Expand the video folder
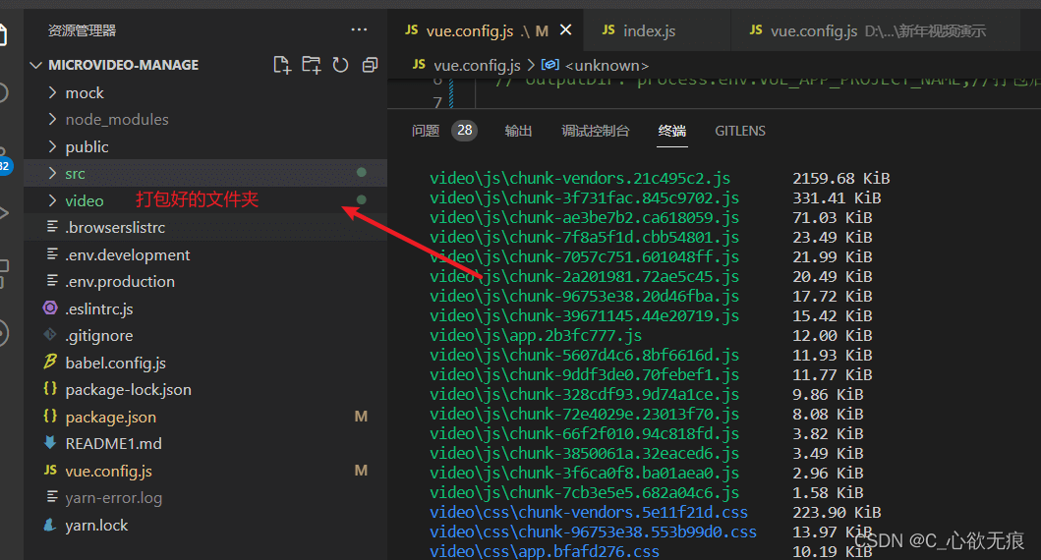Viewport: 1041px width, 560px height. pos(84,200)
